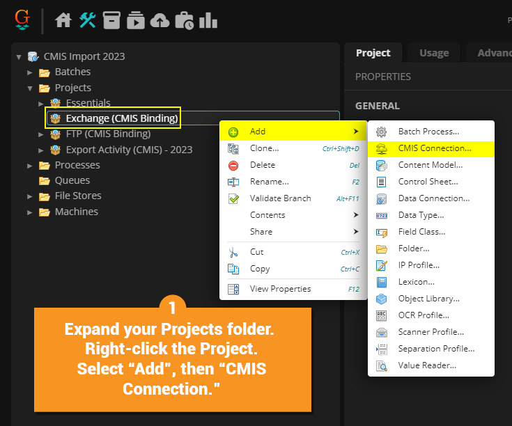The height and width of the screenshot is (426, 512).
Task: Expand the Machines folder arrow
Action: click(x=30, y=212)
